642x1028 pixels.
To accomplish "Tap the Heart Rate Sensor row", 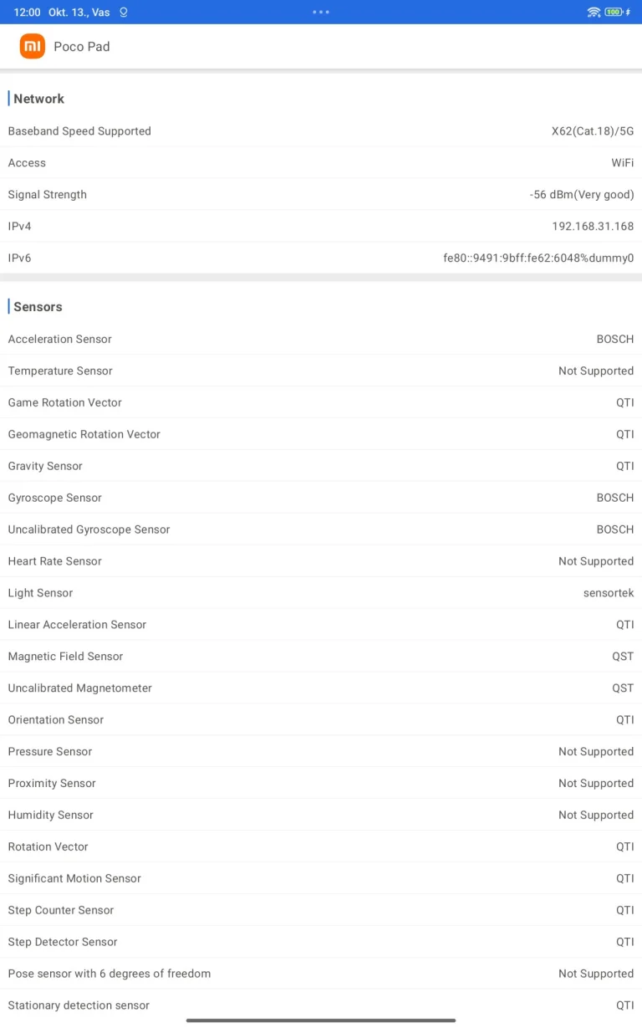I will pos(321,561).
